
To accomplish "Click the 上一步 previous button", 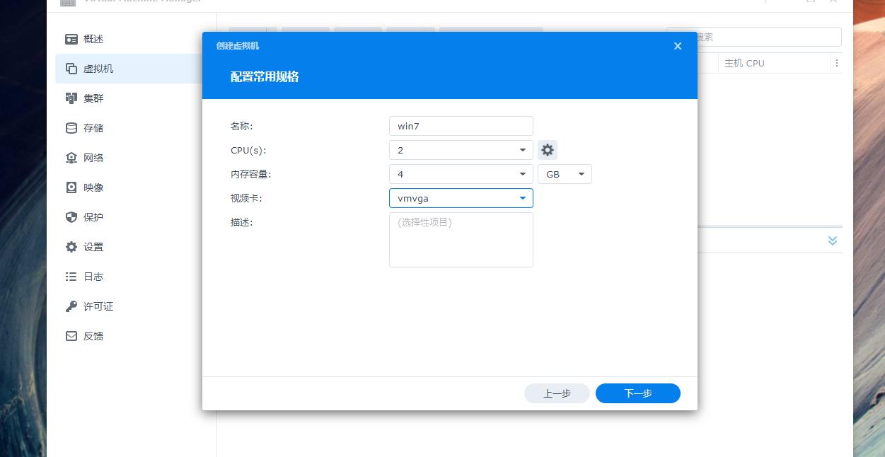I will 557,393.
